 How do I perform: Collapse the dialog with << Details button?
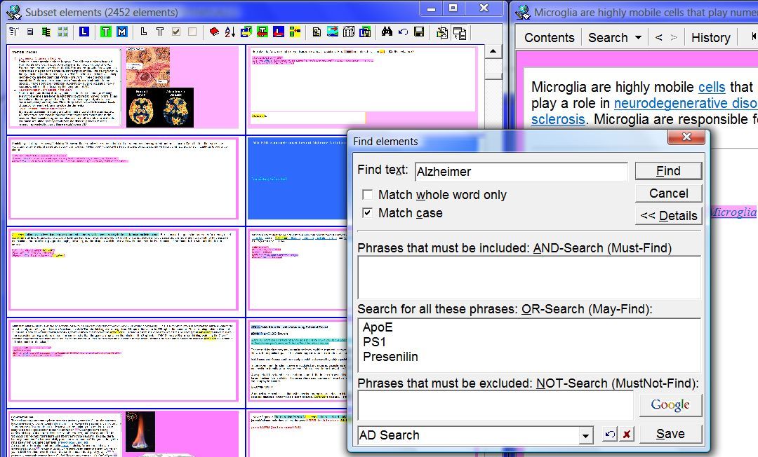coord(668,216)
